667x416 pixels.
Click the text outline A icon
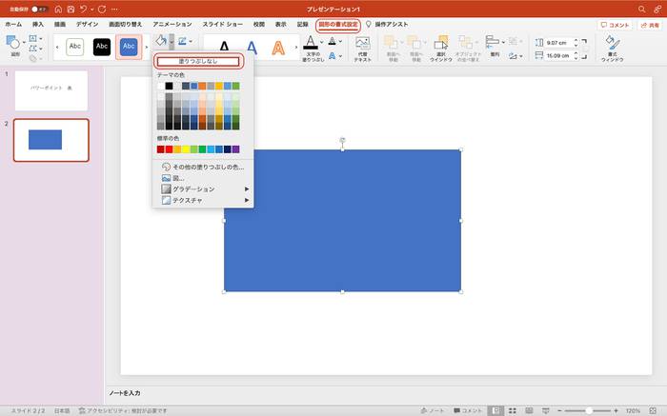click(333, 41)
